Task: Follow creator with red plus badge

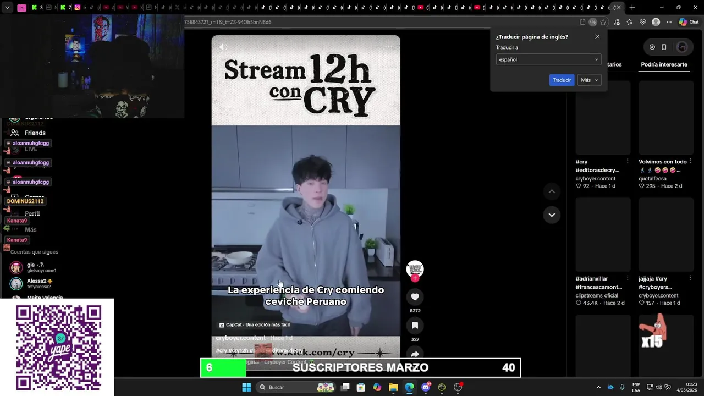Action: pyautogui.click(x=415, y=278)
